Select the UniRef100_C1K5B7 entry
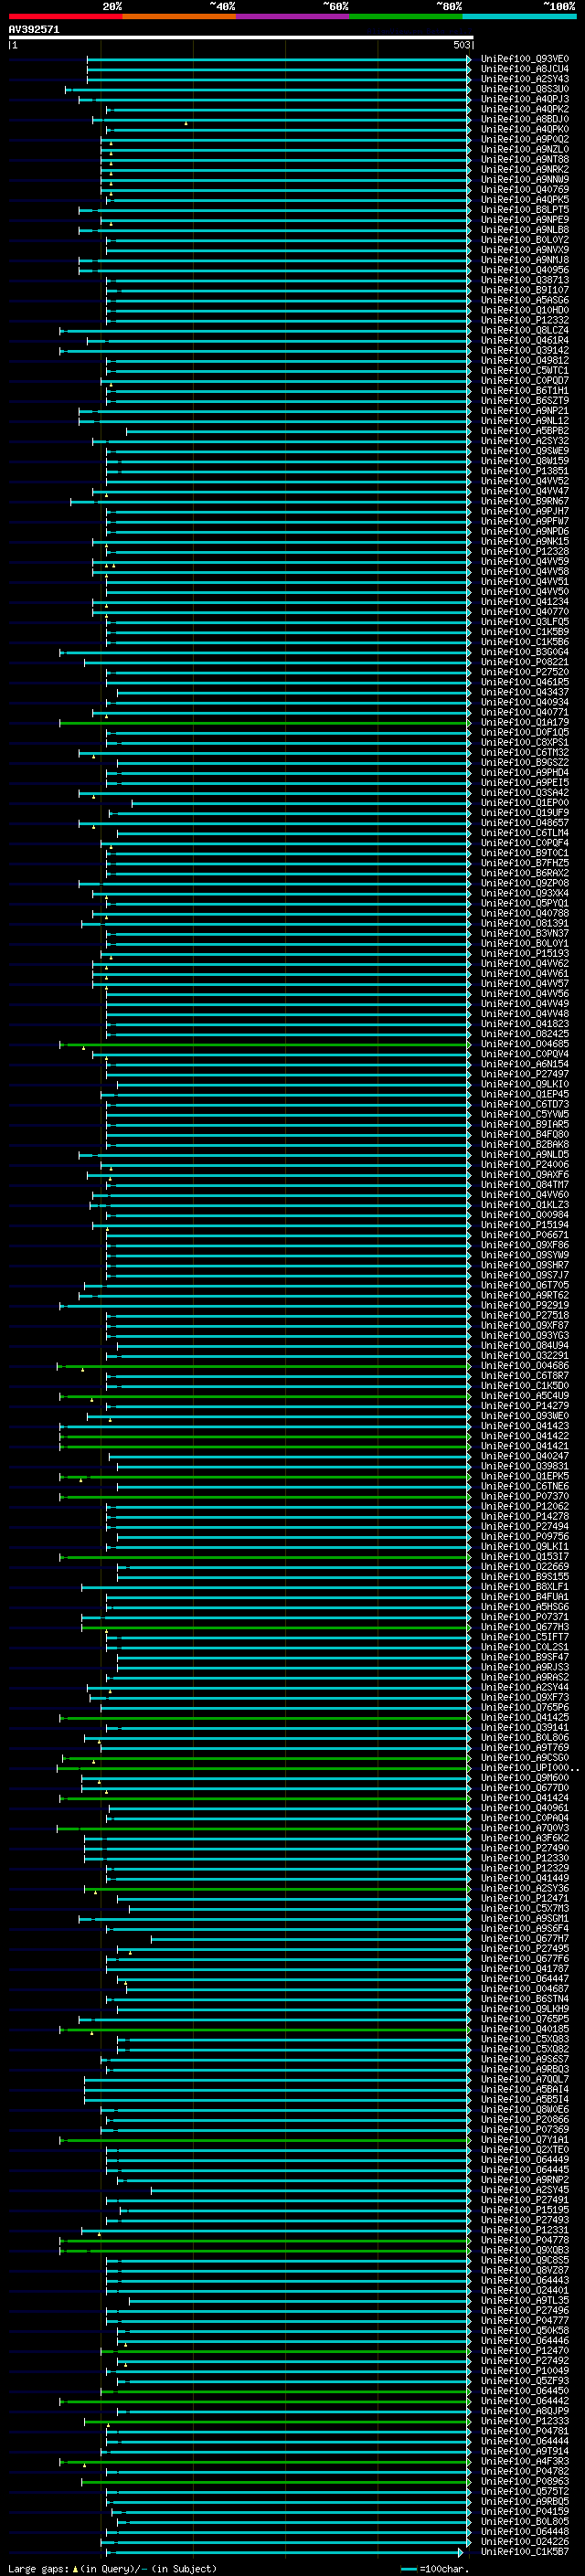Screen dimensions: 585x2576 pos(525,2551)
